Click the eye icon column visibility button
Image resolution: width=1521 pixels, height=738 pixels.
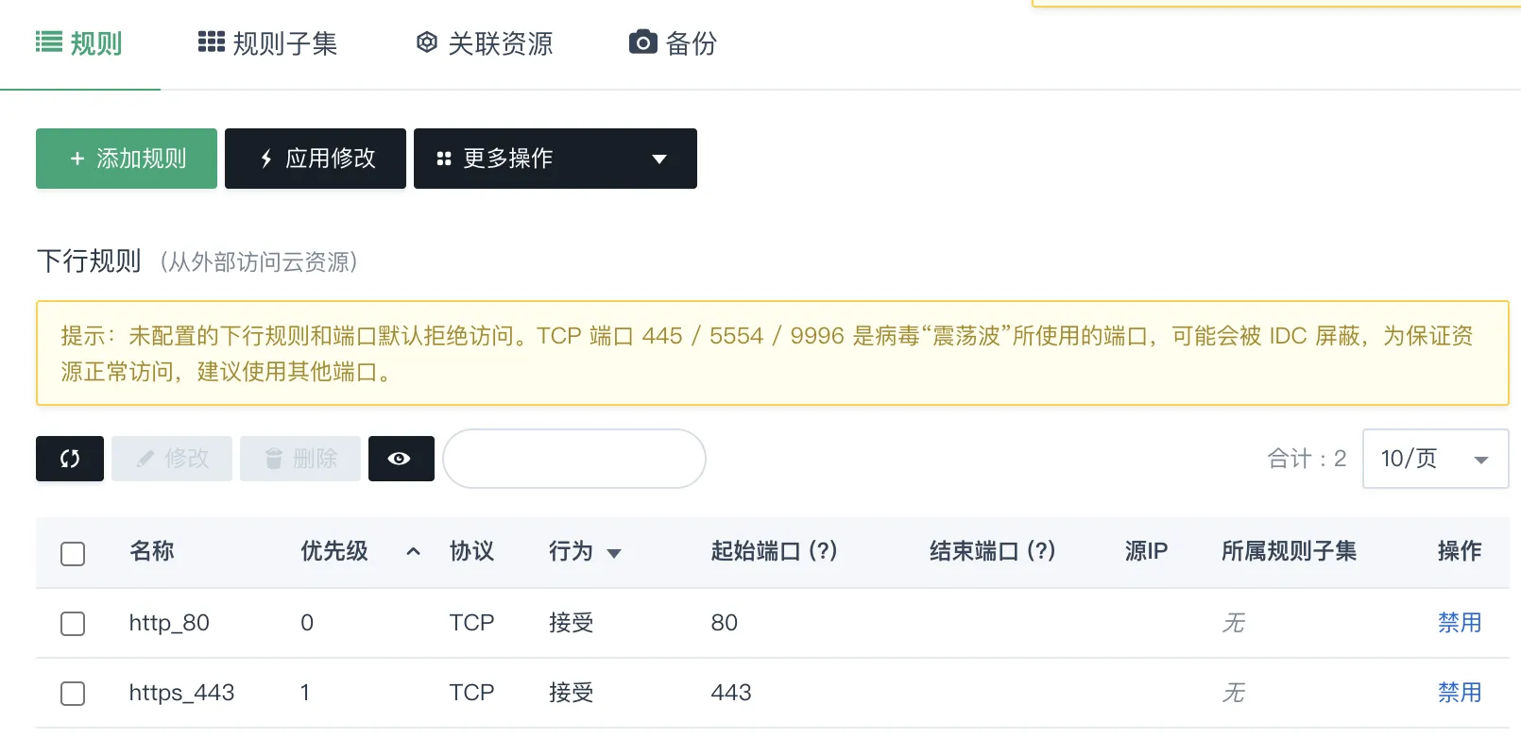[x=401, y=459]
